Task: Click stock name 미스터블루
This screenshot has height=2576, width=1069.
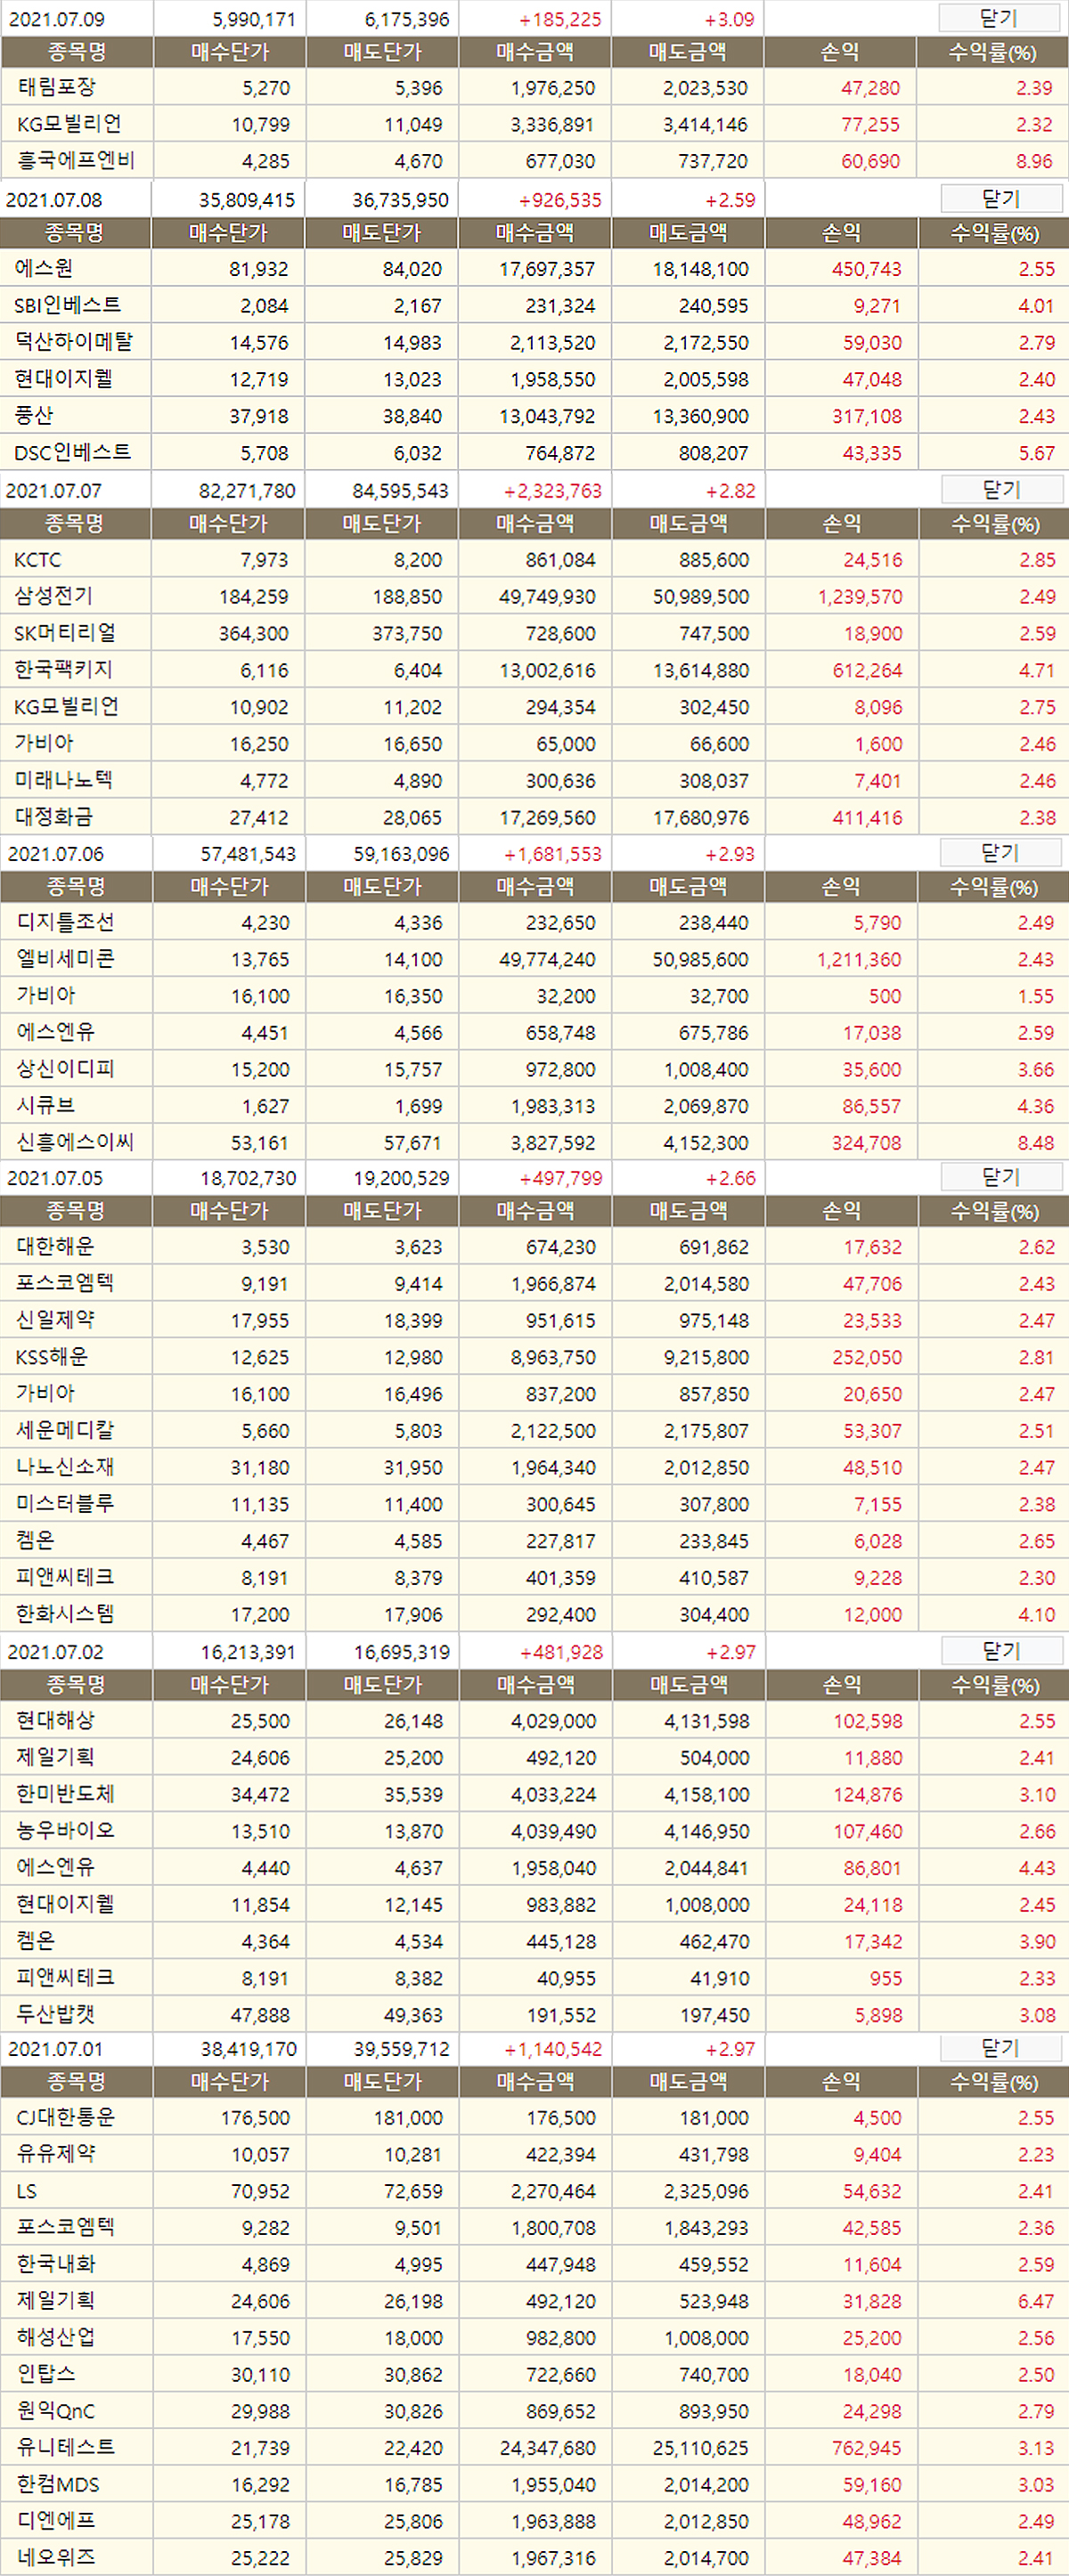Action: coord(66,1503)
